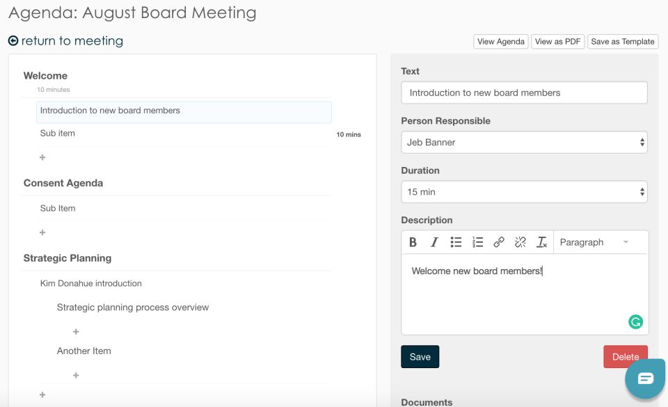Select the Sub item under Welcome

[x=56, y=133]
